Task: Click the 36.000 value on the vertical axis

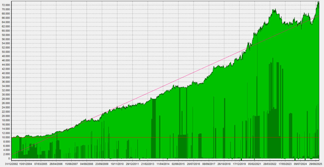Action: click(7, 82)
